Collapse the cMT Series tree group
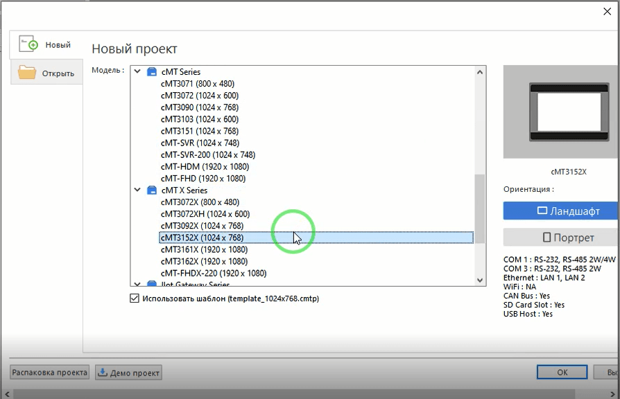 137,71
